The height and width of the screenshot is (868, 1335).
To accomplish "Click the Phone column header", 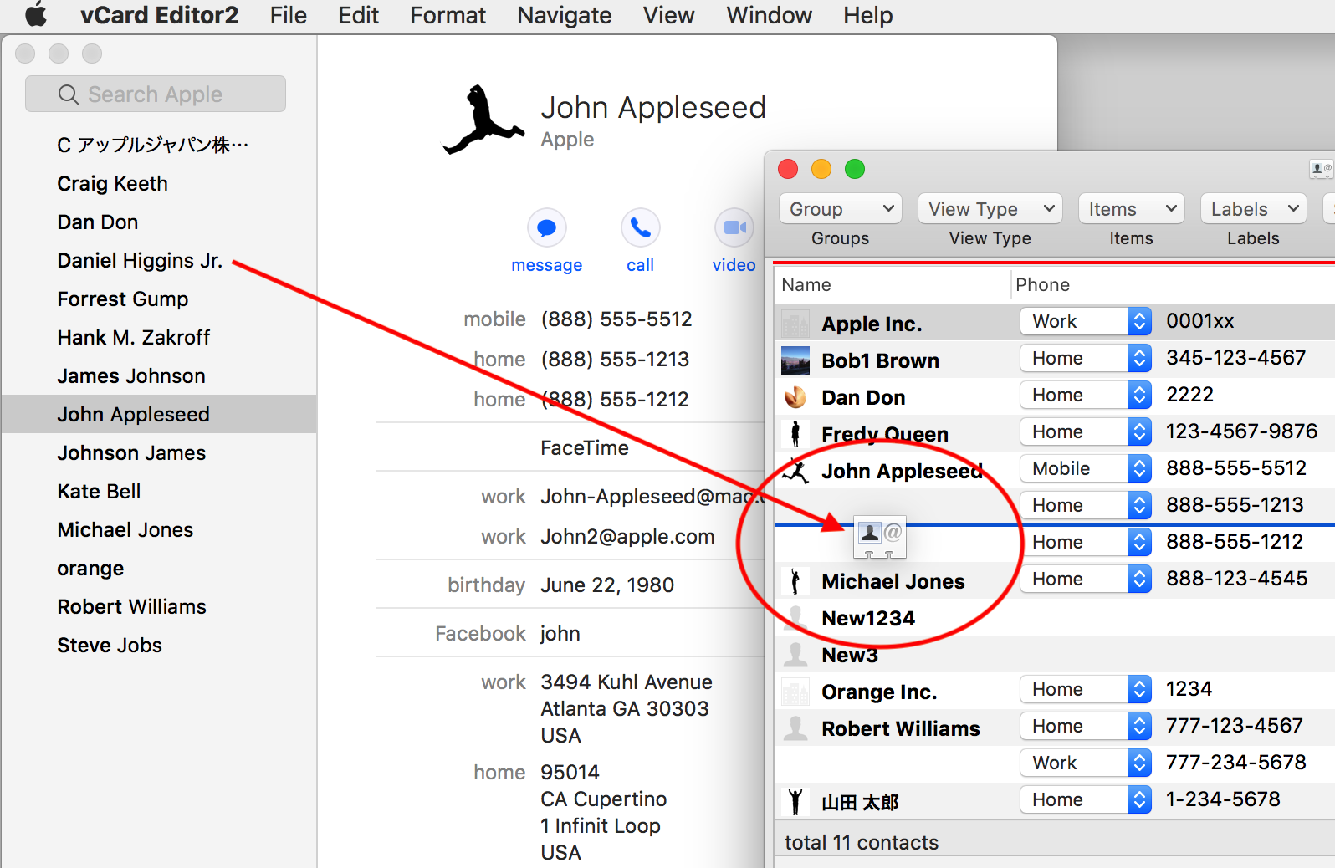I will point(1173,285).
